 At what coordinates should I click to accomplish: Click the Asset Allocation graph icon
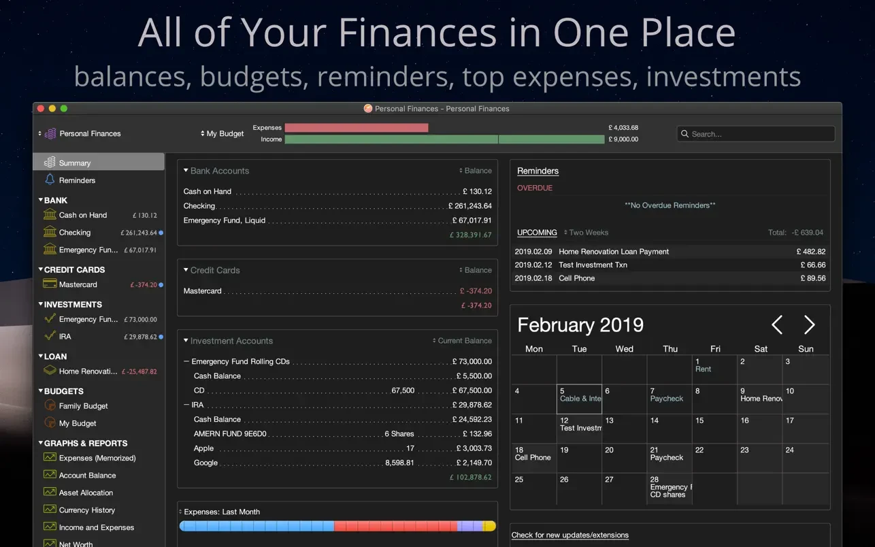coord(50,493)
